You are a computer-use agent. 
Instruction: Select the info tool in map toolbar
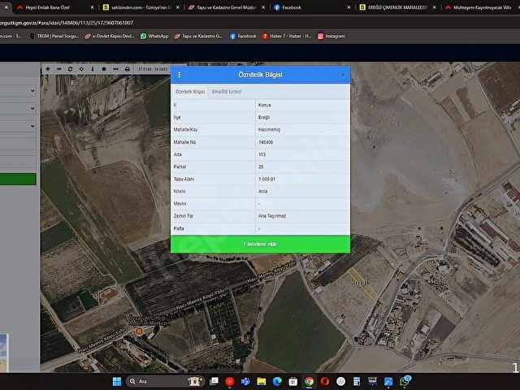pos(93,69)
